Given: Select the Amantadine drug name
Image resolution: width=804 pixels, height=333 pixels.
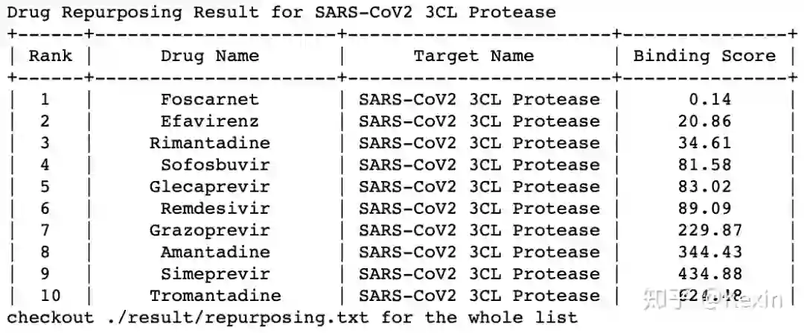Looking at the screenshot, I should (x=215, y=252).
